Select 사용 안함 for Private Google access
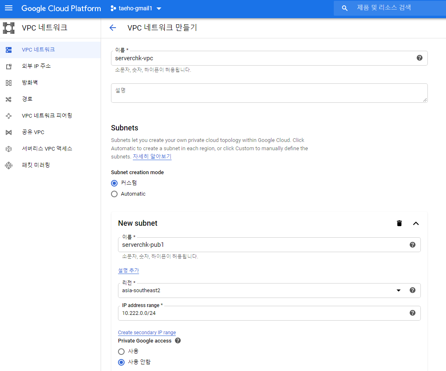446x371 pixels. click(x=121, y=362)
